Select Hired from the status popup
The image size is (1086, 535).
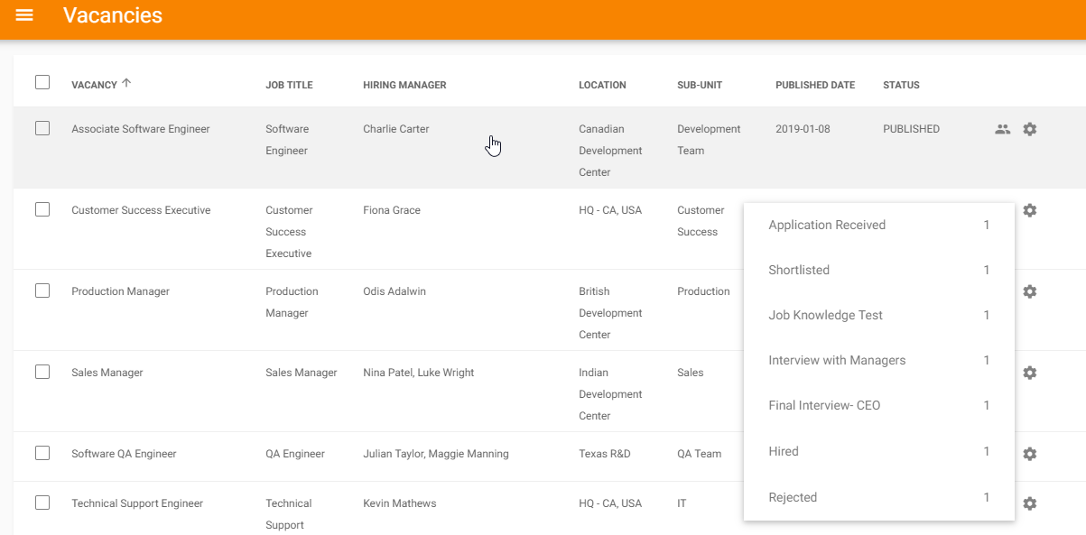pyautogui.click(x=783, y=451)
